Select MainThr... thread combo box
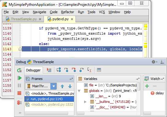 (41, 86)
